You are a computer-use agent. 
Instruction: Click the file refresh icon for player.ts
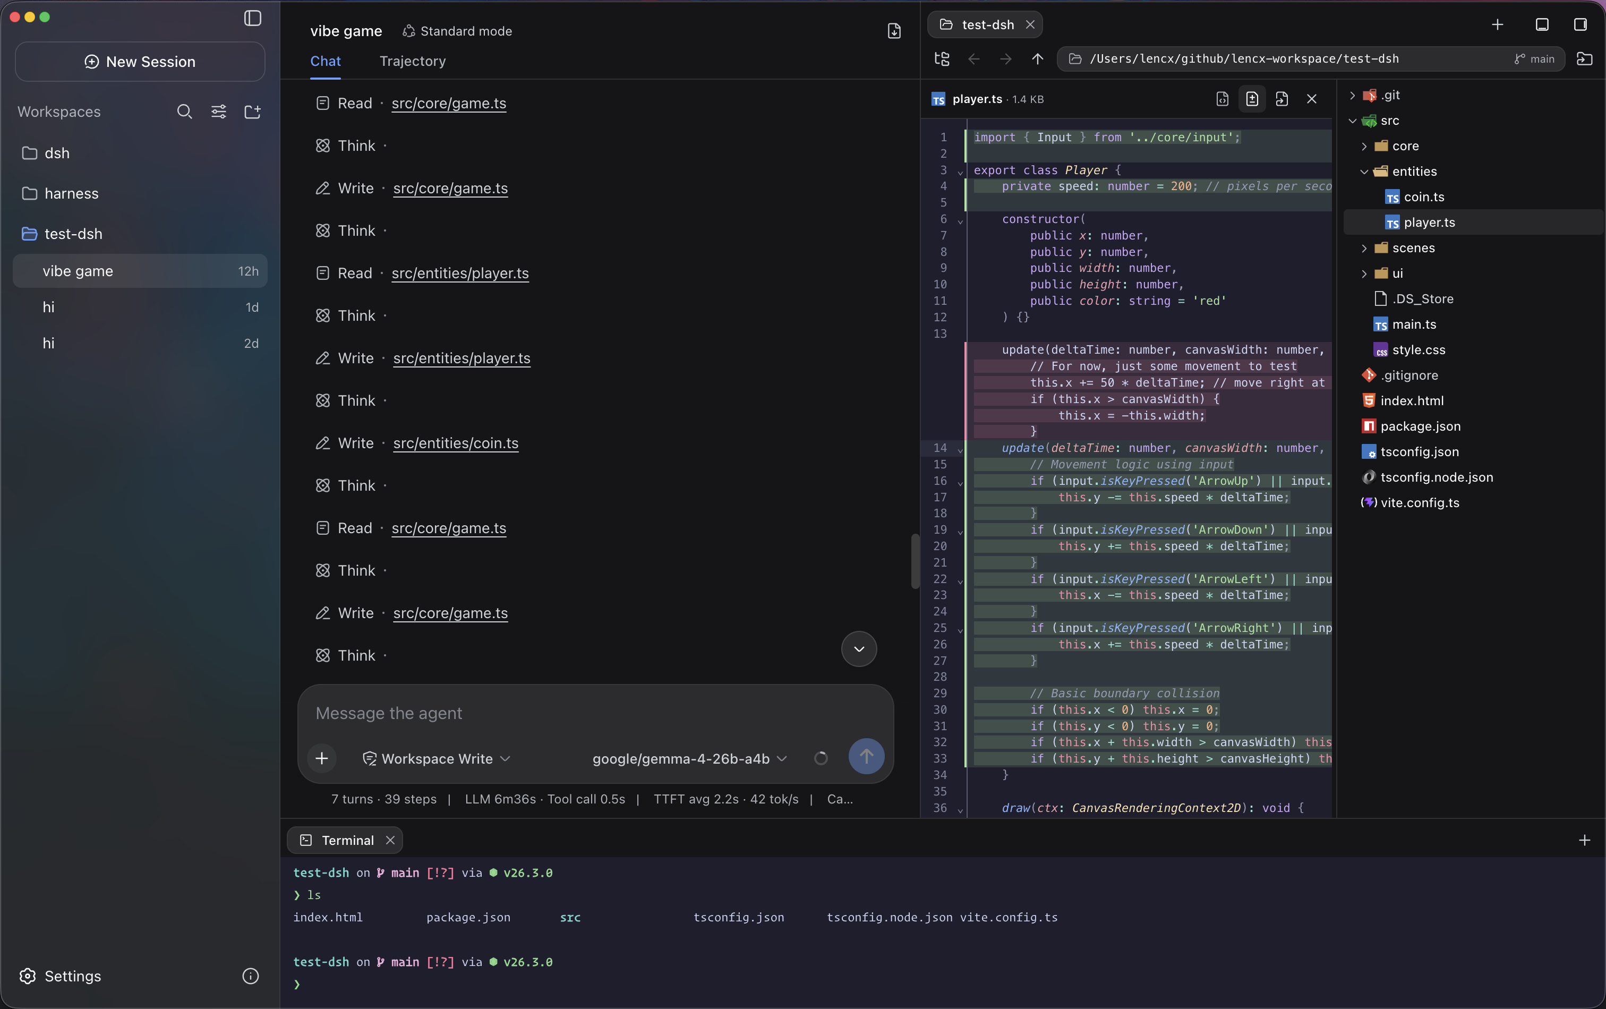coord(1282,99)
